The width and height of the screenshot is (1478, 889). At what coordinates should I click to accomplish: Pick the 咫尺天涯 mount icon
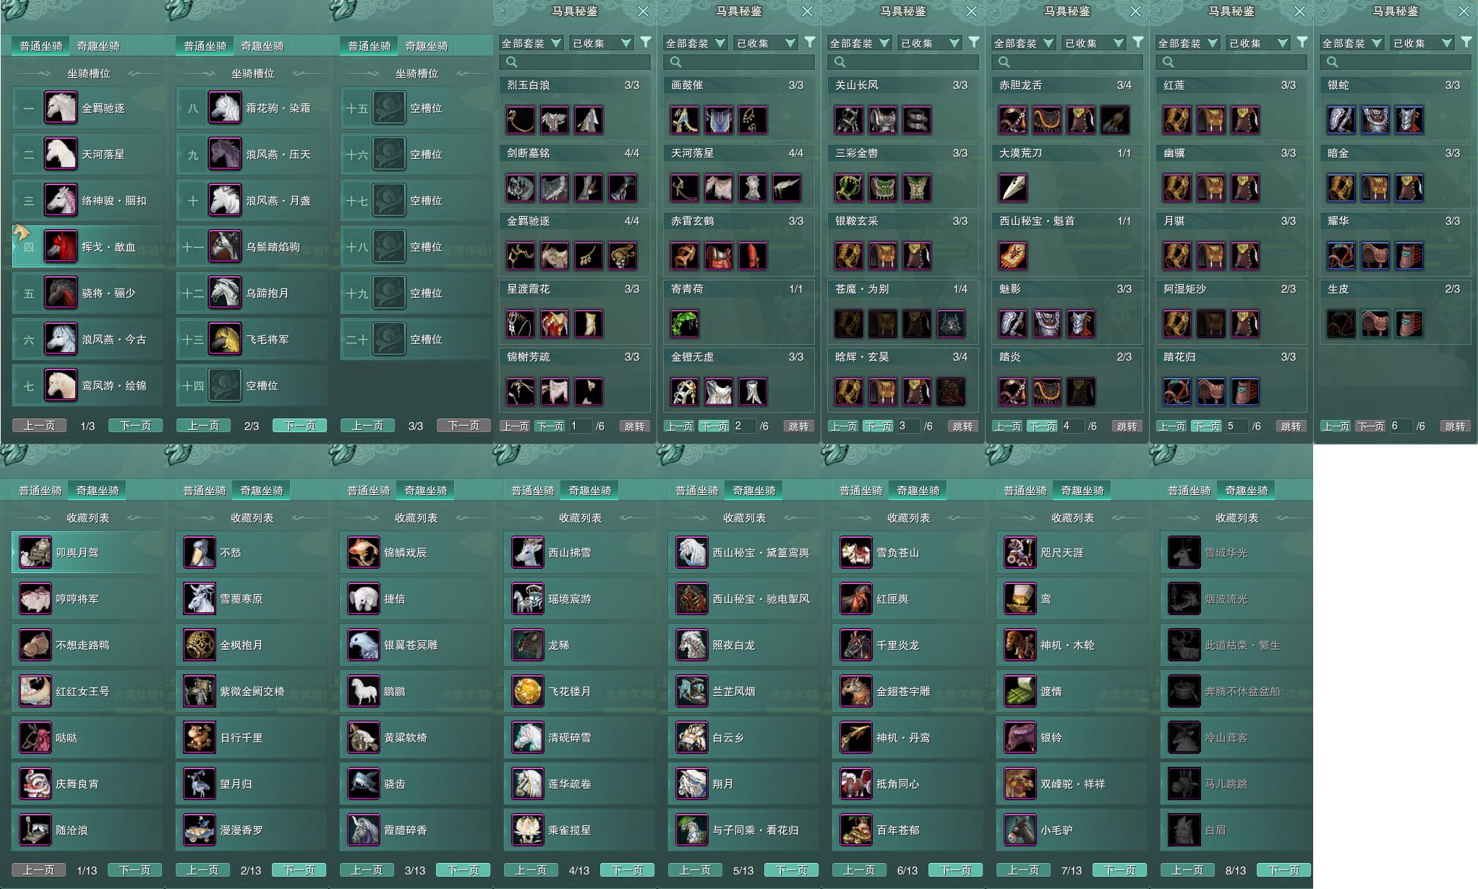(x=1020, y=552)
